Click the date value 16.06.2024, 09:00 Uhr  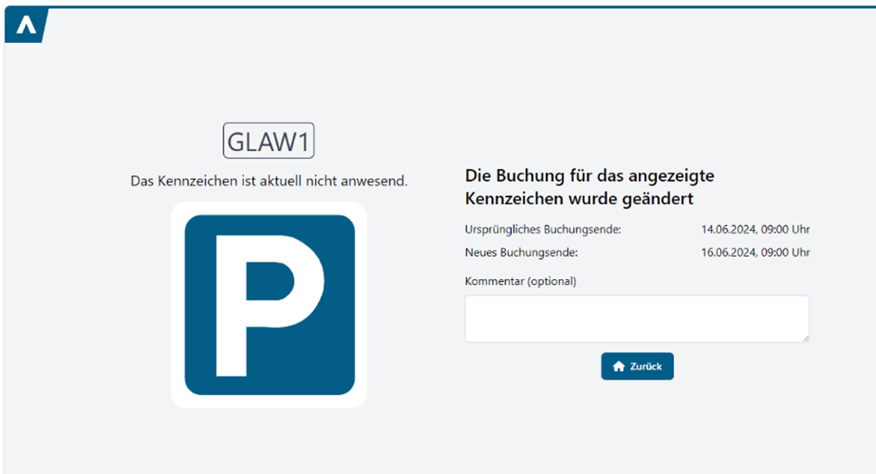pos(755,252)
